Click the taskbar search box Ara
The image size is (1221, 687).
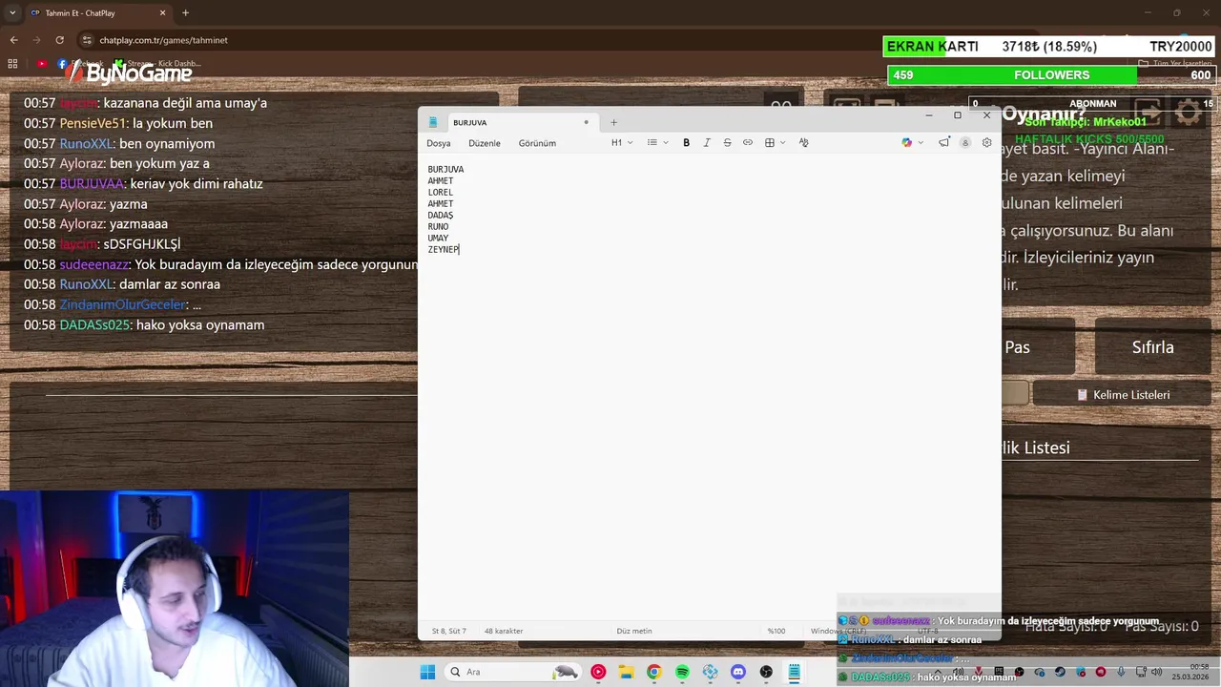coord(515,672)
